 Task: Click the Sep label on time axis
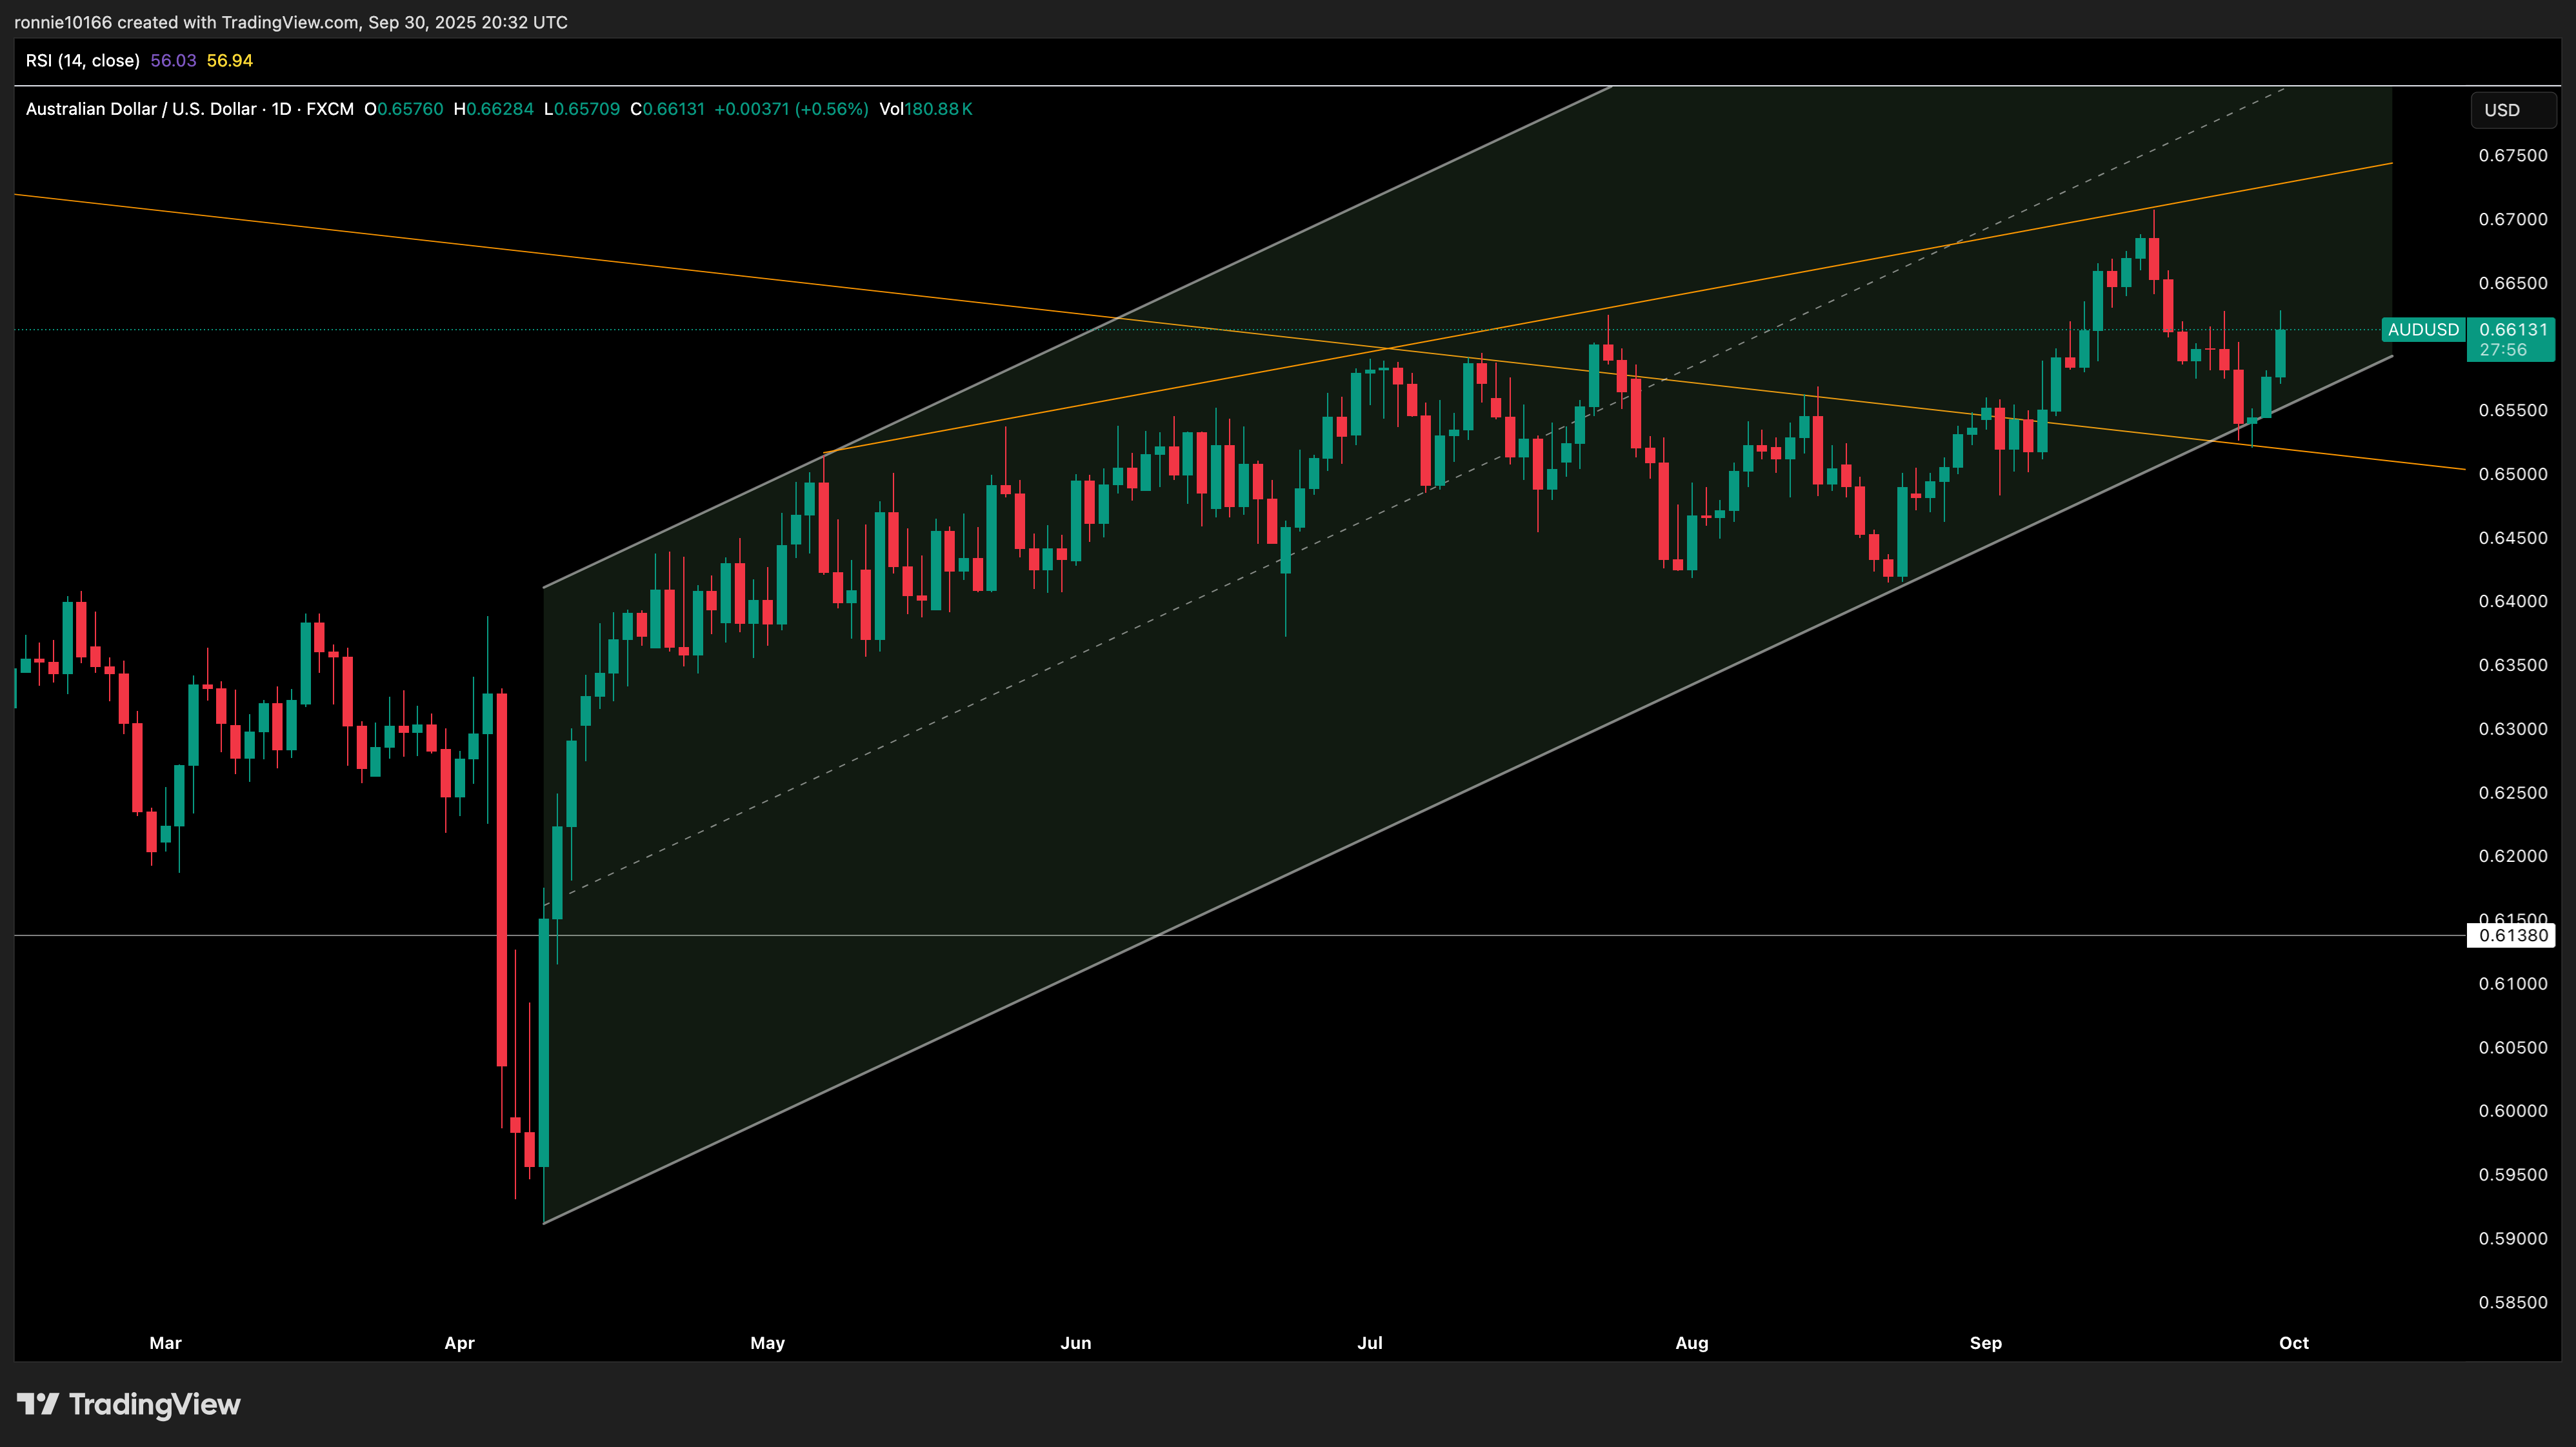1985,1343
